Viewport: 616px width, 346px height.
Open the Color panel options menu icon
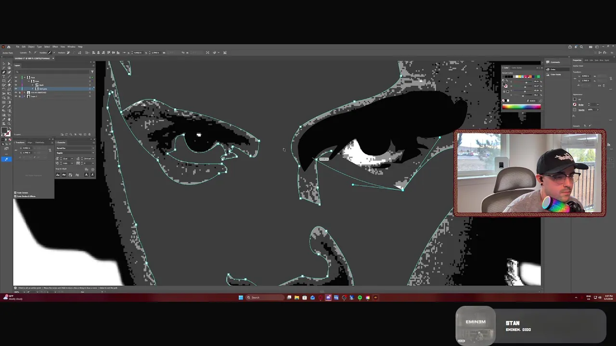pos(542,68)
